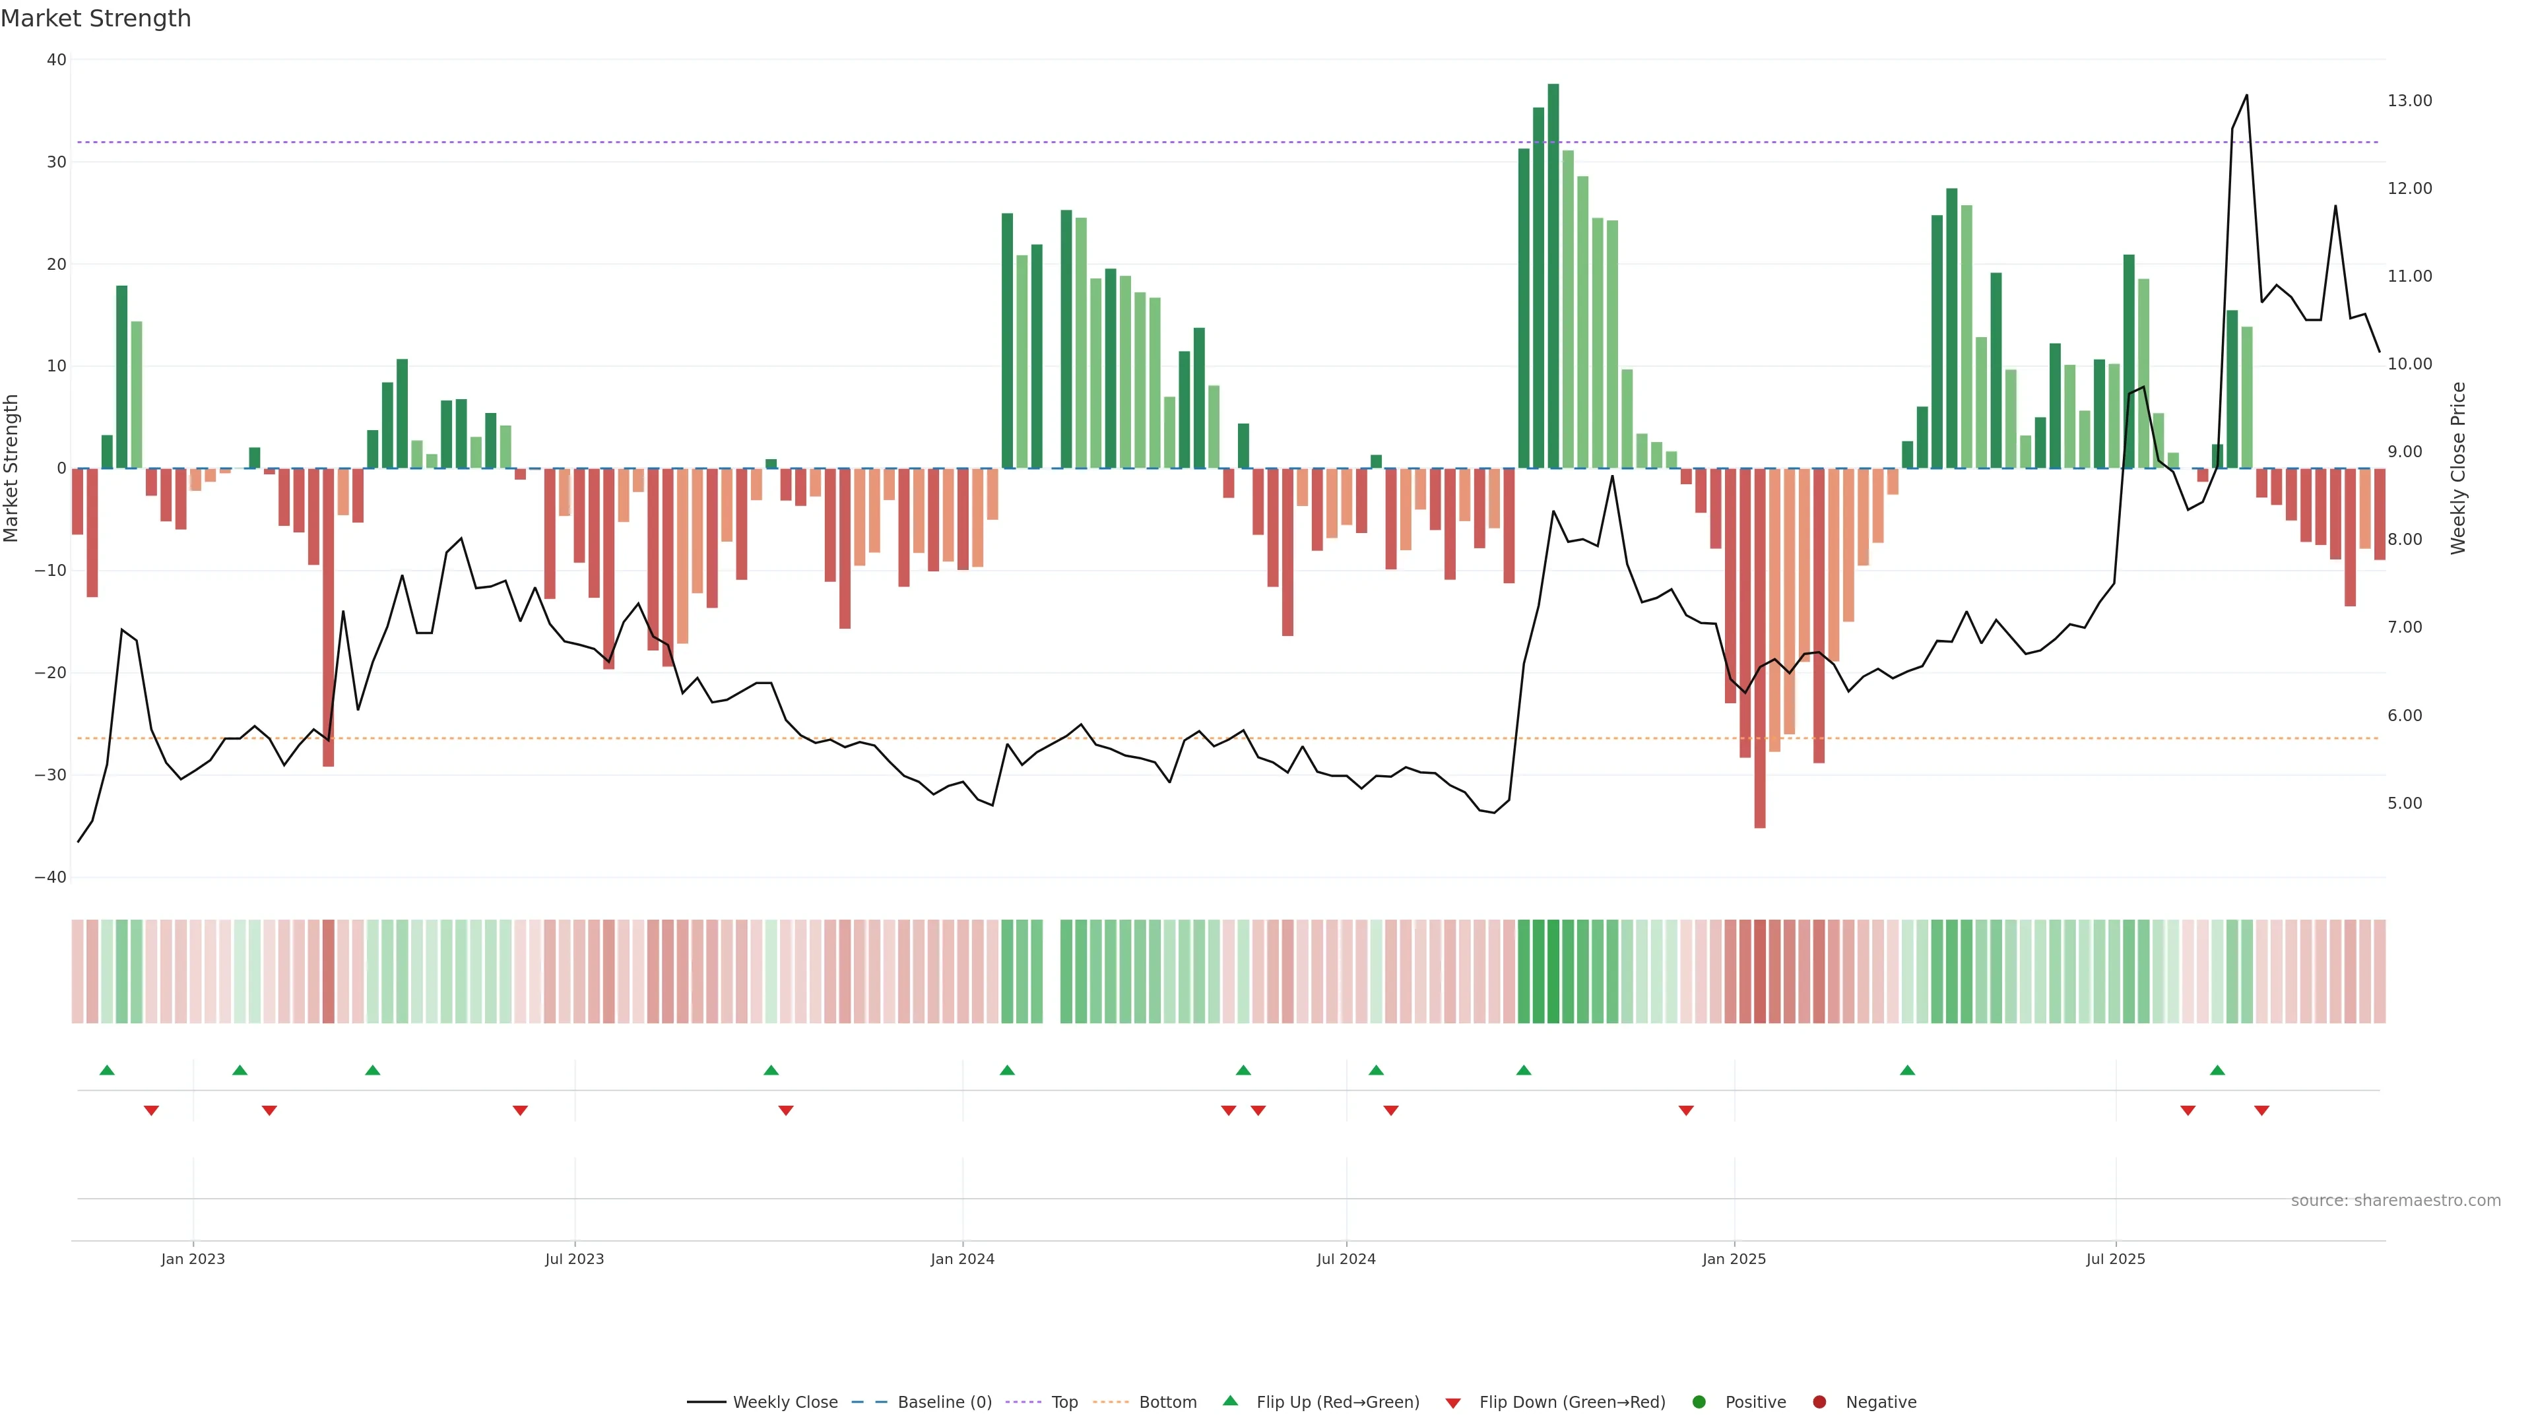Click the source: sharemaestro.com text
The height and width of the screenshot is (1425, 2534).
pos(2395,1201)
